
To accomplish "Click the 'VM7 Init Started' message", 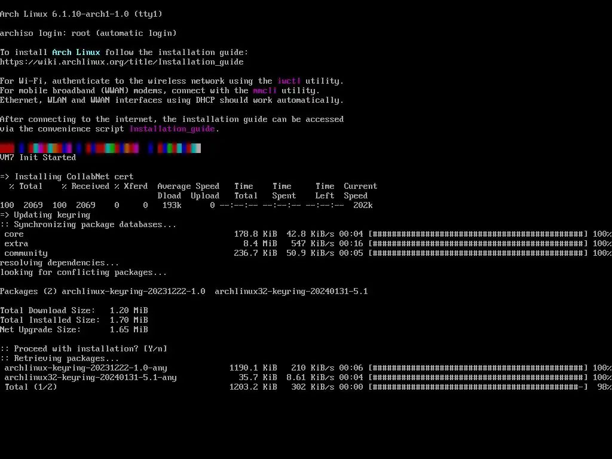I will (38, 157).
